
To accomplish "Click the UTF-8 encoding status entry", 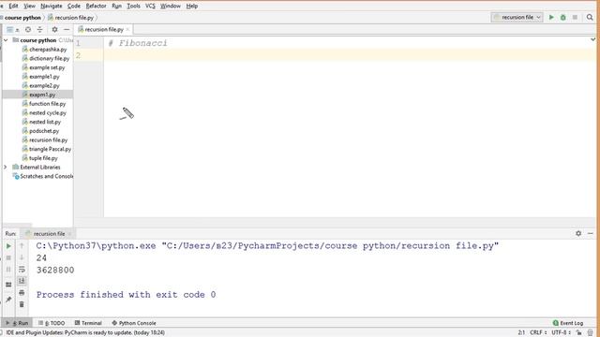I will pyautogui.click(x=561, y=332).
